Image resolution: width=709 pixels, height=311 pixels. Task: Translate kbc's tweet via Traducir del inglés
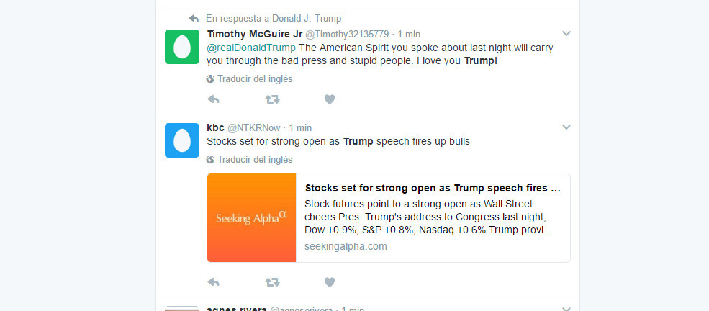pos(250,160)
